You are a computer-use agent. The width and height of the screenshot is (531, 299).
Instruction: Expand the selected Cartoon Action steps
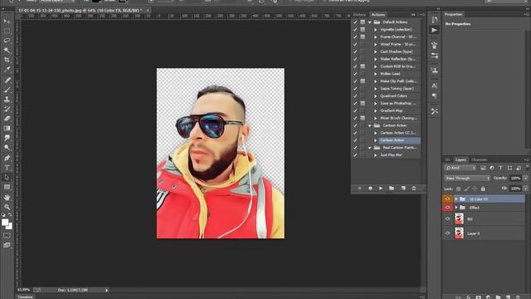[x=375, y=140]
